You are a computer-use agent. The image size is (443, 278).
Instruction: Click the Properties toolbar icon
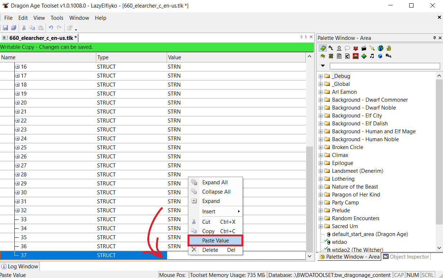70,28
